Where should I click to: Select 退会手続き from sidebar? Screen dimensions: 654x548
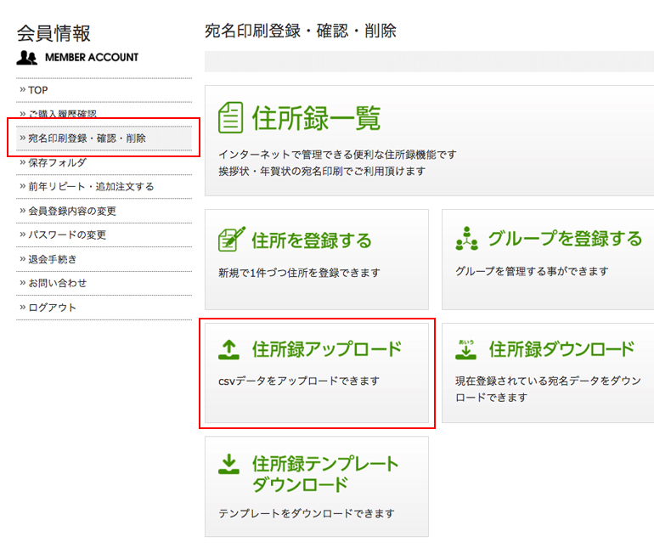[53, 259]
